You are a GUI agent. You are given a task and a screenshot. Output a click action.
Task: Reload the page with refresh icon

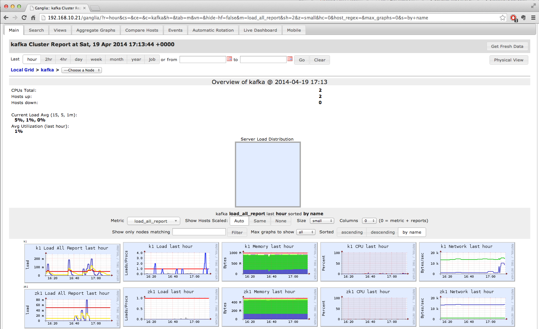tap(24, 18)
